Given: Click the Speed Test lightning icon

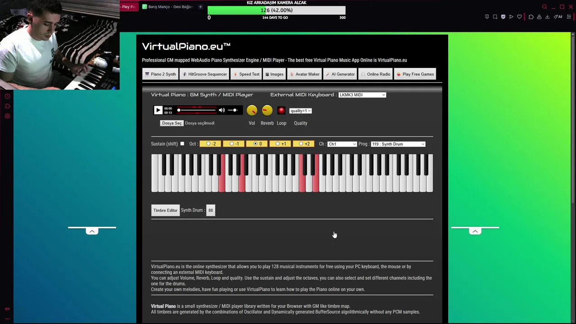Looking at the screenshot, I should [x=236, y=74].
